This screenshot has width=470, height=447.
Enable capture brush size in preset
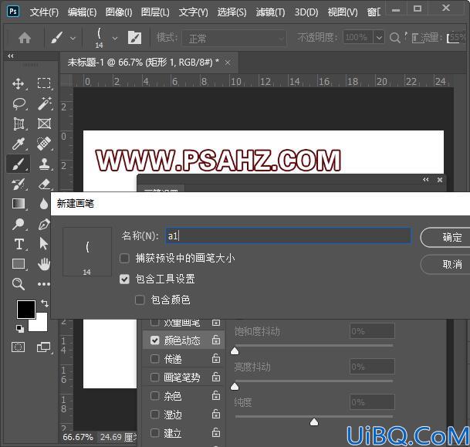coord(124,258)
